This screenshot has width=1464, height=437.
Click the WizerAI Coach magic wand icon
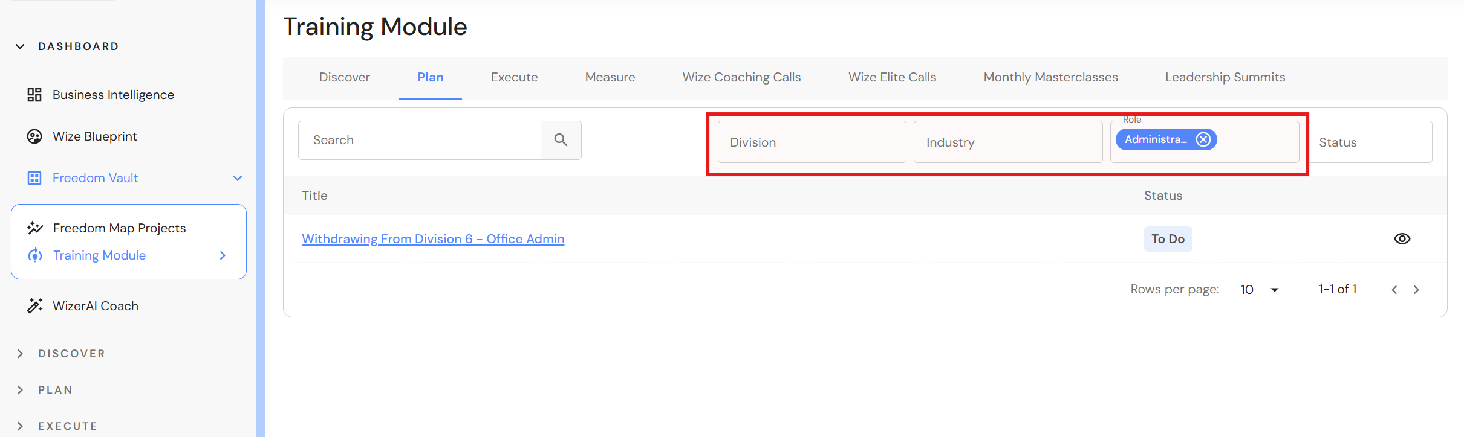34,306
